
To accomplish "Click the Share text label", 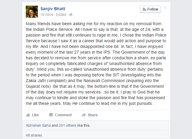I will [x=93, y=115].
